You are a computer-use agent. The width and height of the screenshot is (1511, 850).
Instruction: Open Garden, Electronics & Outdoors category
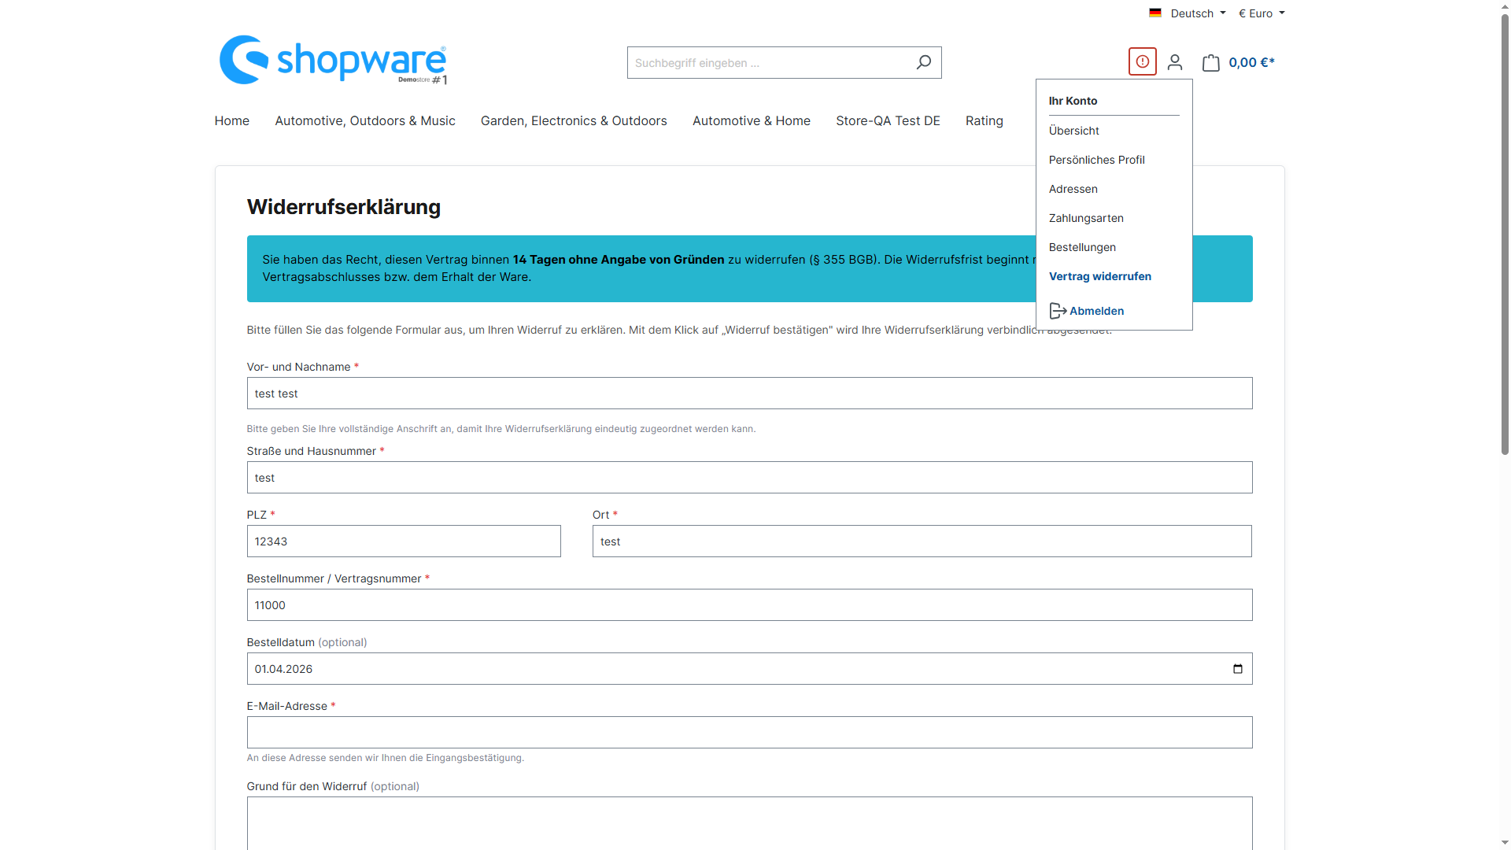574,120
